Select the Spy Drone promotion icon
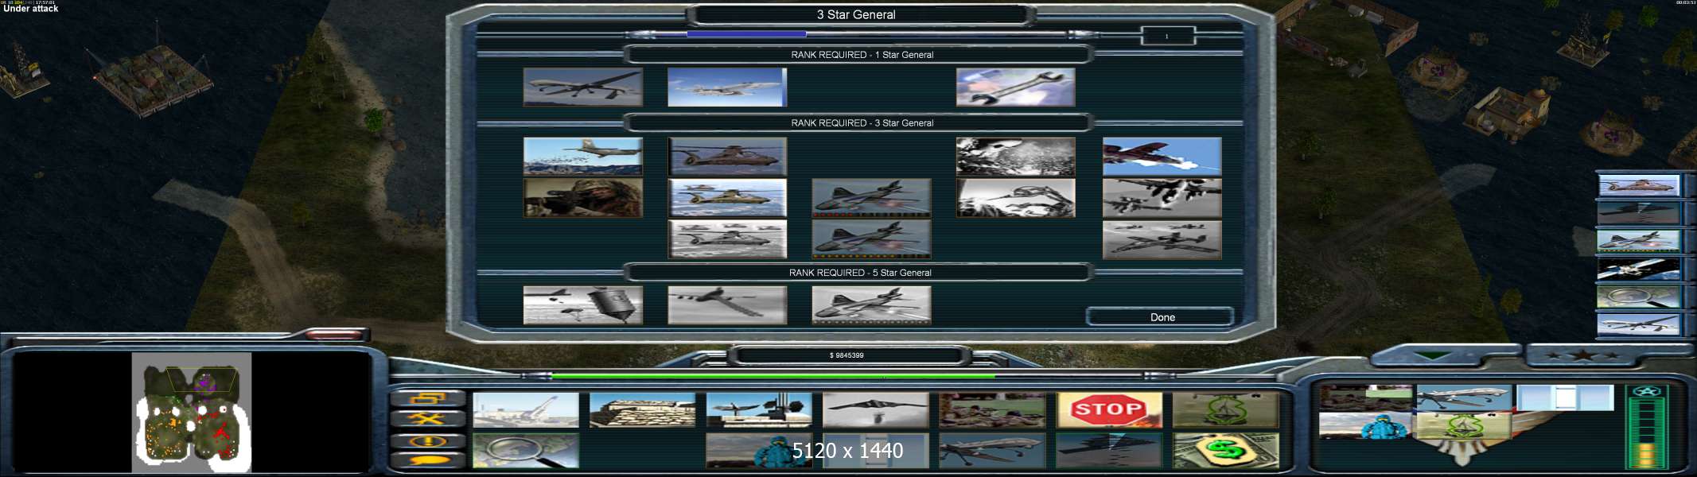The height and width of the screenshot is (477, 1697). [582, 87]
